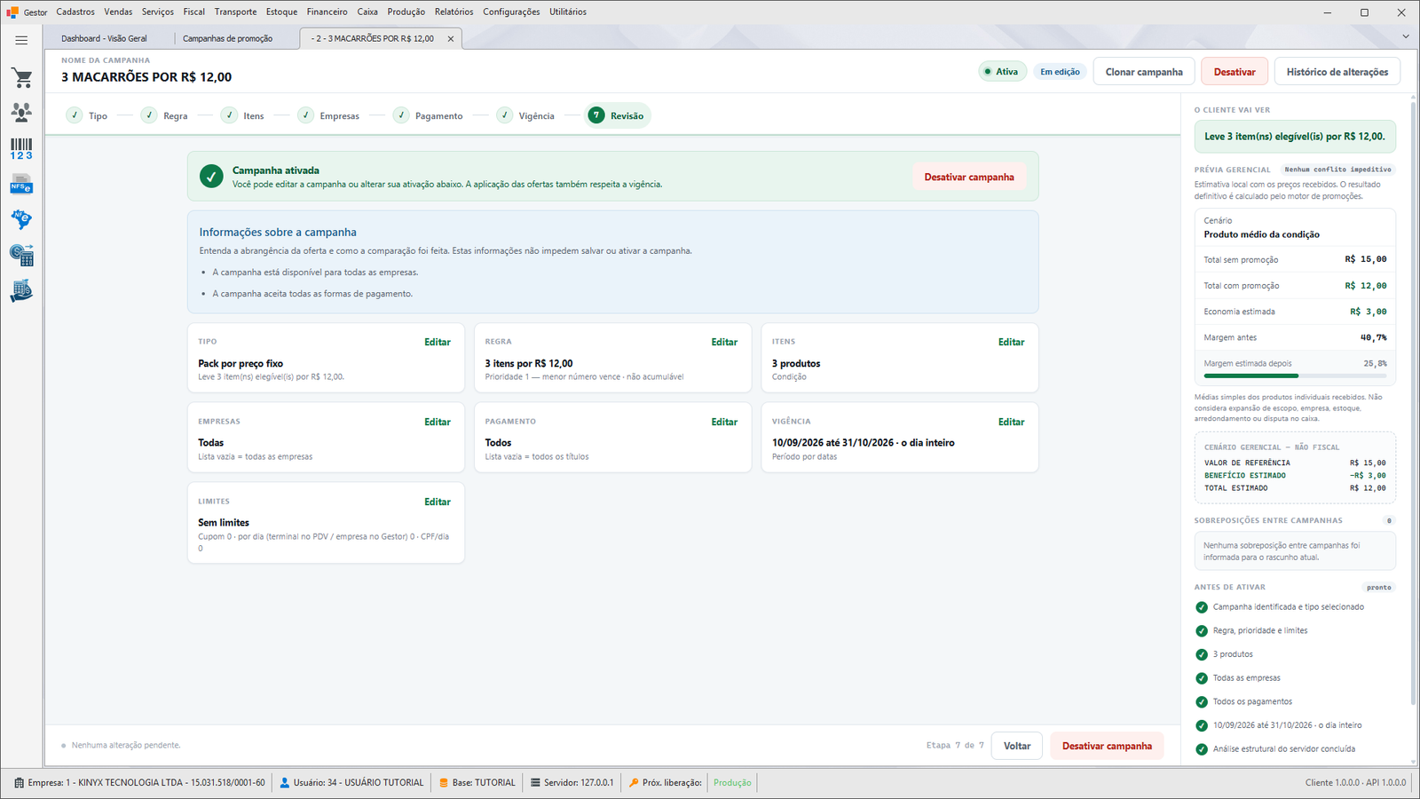Click Clonar campanha button
The width and height of the screenshot is (1420, 799).
(1144, 72)
